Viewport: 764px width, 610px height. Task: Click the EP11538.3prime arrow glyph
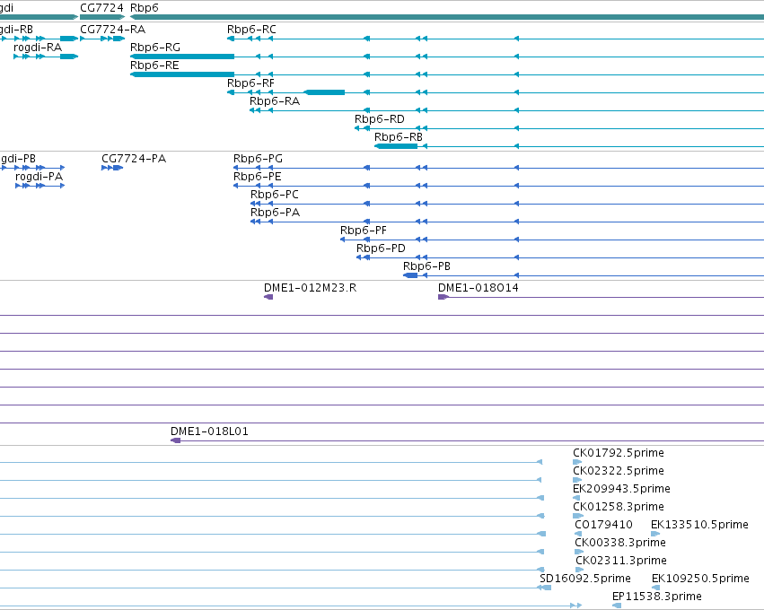pyautogui.click(x=617, y=606)
